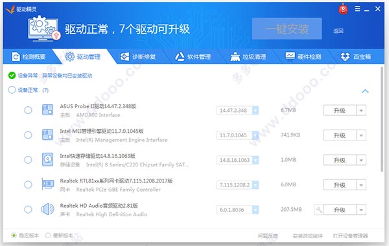The image size is (389, 246).
Task: Select the Realtek HD Audio driver radio
Action: (28, 210)
